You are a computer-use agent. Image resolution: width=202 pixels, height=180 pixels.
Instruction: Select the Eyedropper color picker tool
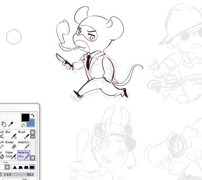click(11, 124)
